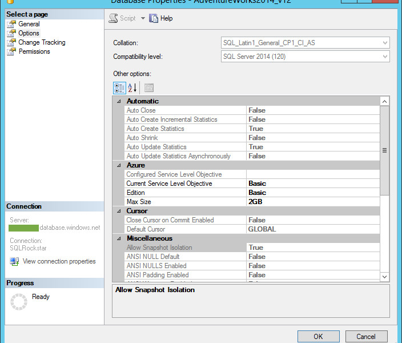Open the Change Tracking page
Viewport: 402px width, 343px height.
[42, 42]
